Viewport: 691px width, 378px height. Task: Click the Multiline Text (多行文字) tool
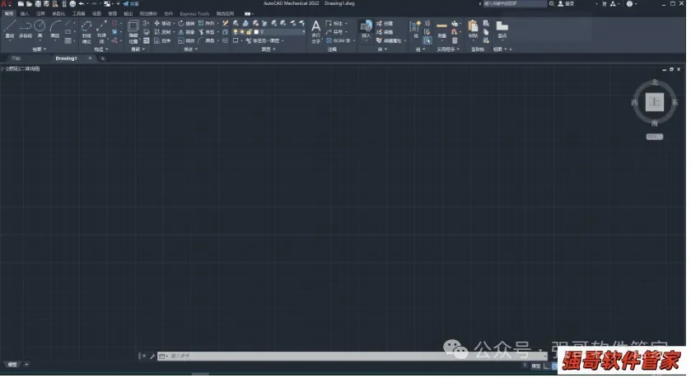pos(316,31)
